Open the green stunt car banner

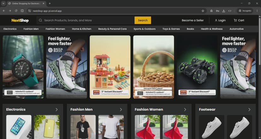tap(197, 67)
